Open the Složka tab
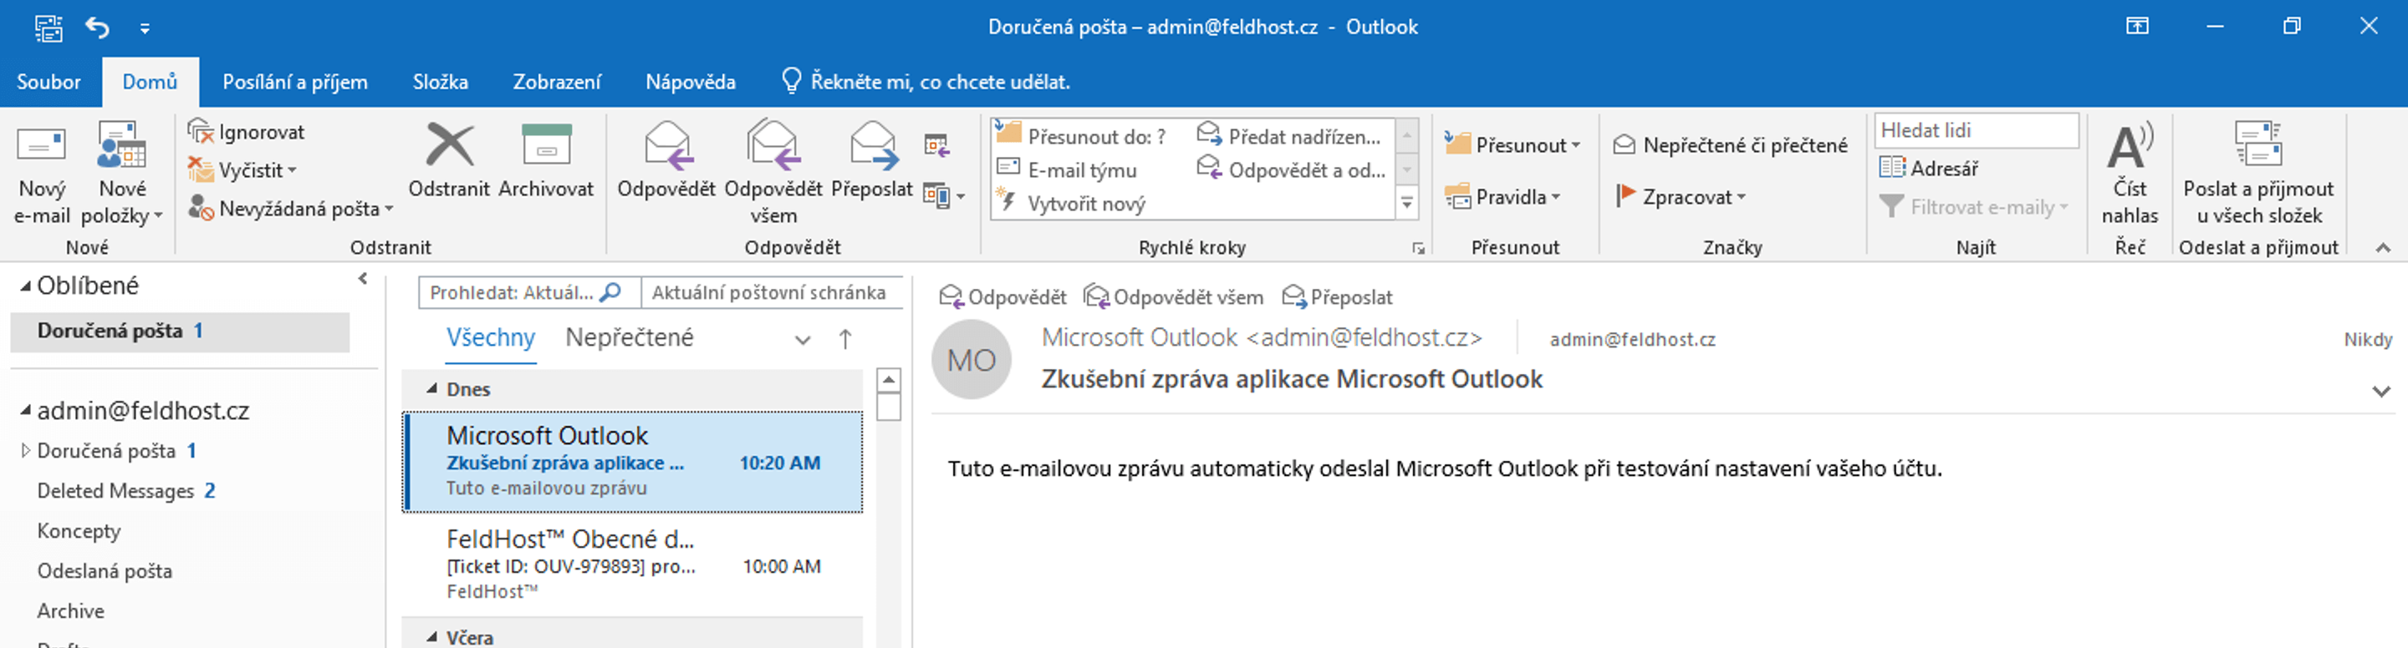 pyautogui.click(x=441, y=82)
